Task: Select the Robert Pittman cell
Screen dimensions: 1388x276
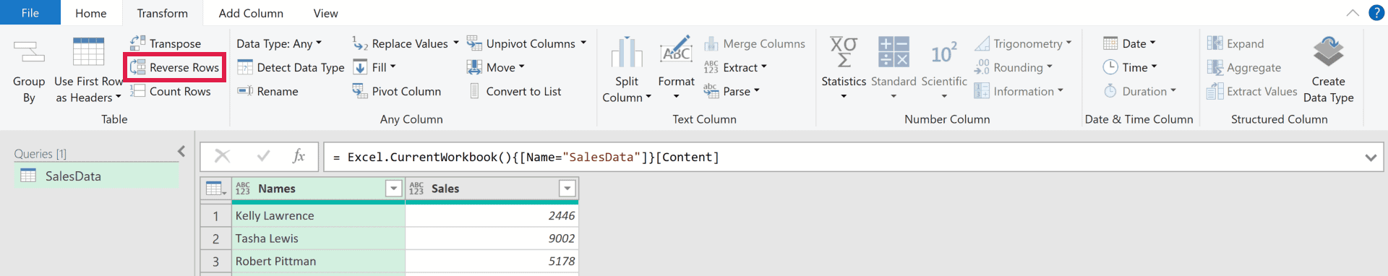Action: pos(318,261)
